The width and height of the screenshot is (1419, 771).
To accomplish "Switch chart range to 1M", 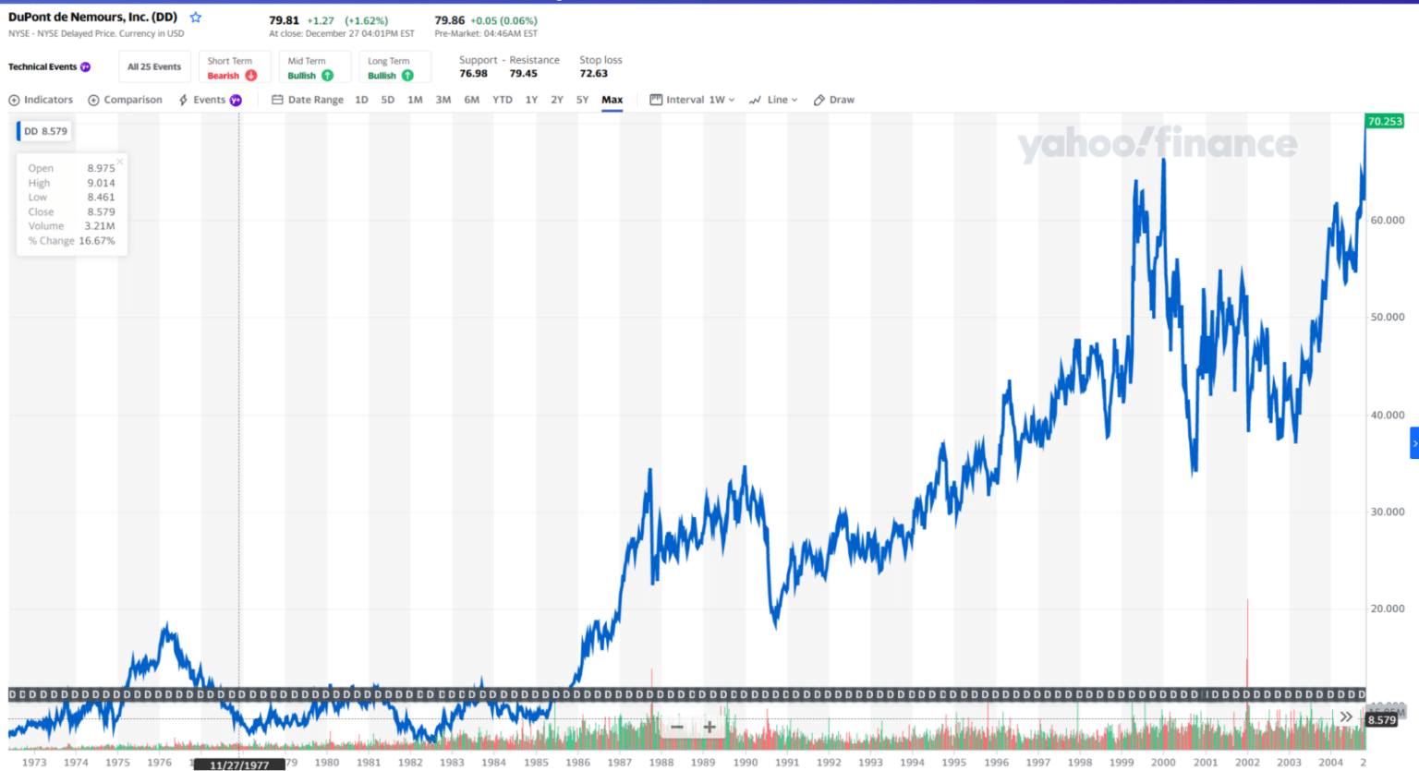I will 415,100.
